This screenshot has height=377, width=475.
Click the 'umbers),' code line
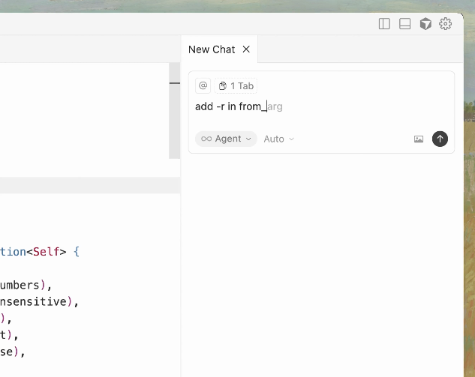[x=26, y=285]
